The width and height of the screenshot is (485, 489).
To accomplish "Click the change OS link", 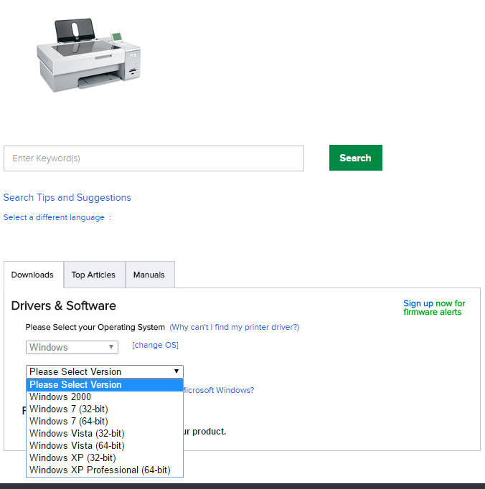I will point(155,345).
